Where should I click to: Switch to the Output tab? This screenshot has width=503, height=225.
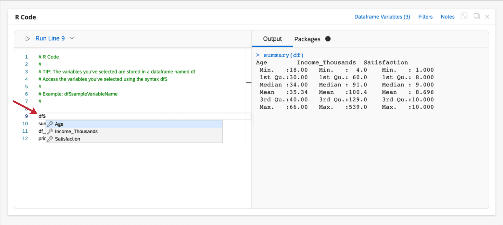[272, 39]
